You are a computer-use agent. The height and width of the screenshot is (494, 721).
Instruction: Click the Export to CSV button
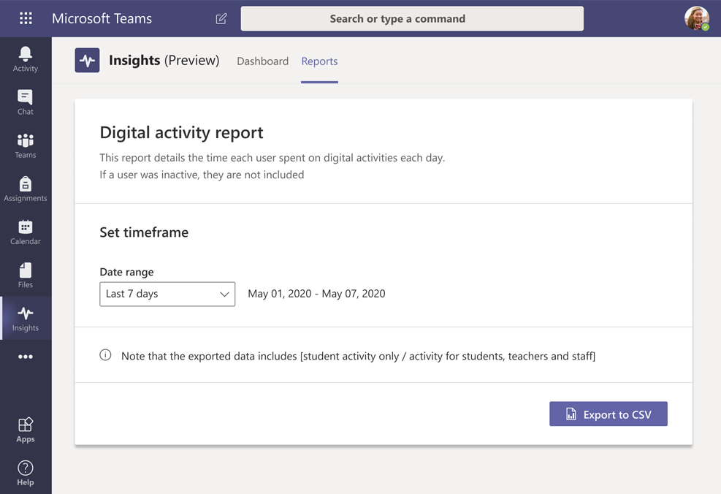(608, 414)
